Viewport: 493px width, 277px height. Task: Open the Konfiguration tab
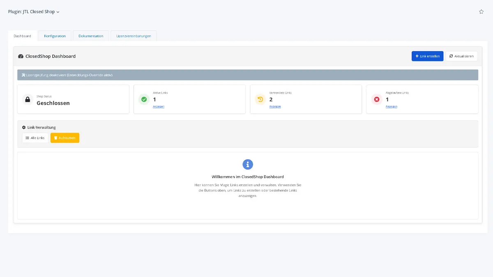(55, 36)
